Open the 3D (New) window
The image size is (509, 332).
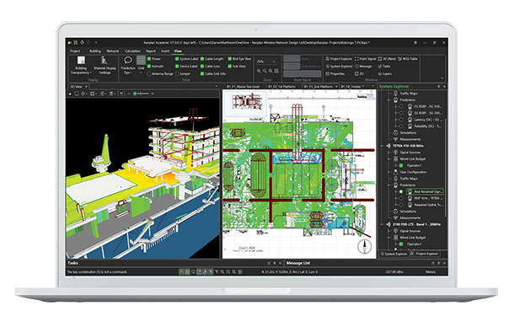(387, 59)
